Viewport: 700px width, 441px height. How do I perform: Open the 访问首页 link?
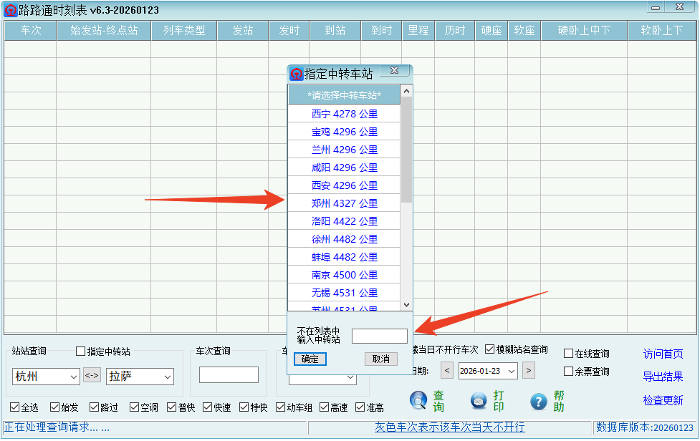pyautogui.click(x=662, y=355)
